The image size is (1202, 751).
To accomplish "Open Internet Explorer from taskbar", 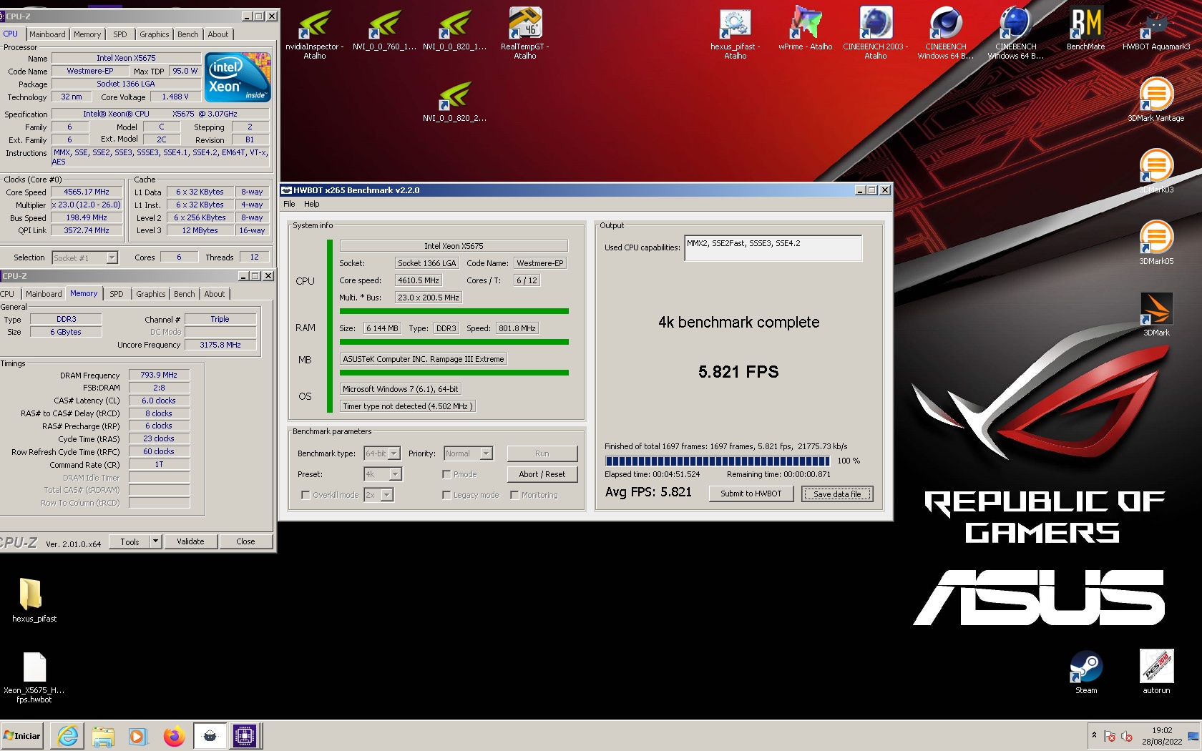I will tap(68, 735).
